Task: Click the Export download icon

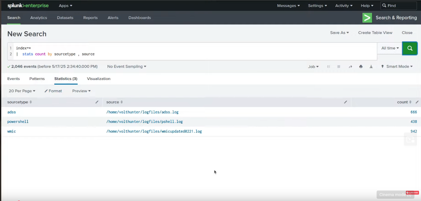Action: [371, 67]
